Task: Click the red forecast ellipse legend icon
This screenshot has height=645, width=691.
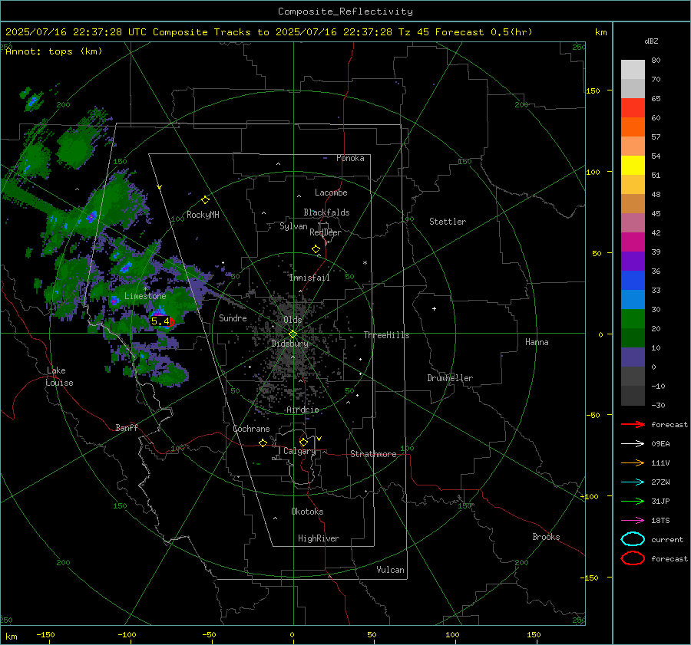Action: [633, 558]
